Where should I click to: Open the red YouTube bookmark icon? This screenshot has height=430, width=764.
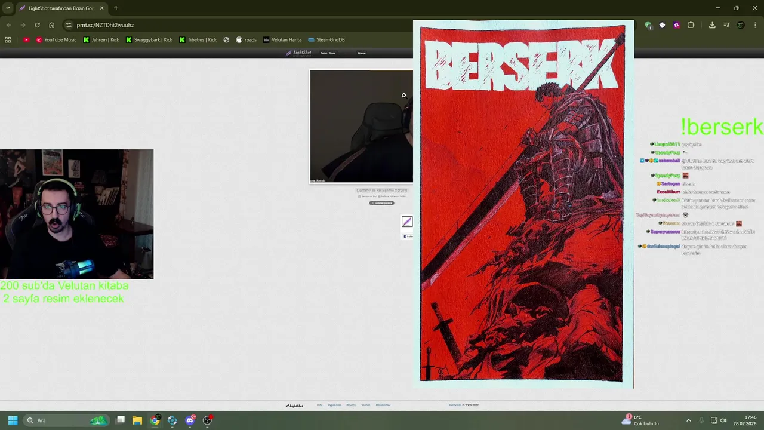26,39
